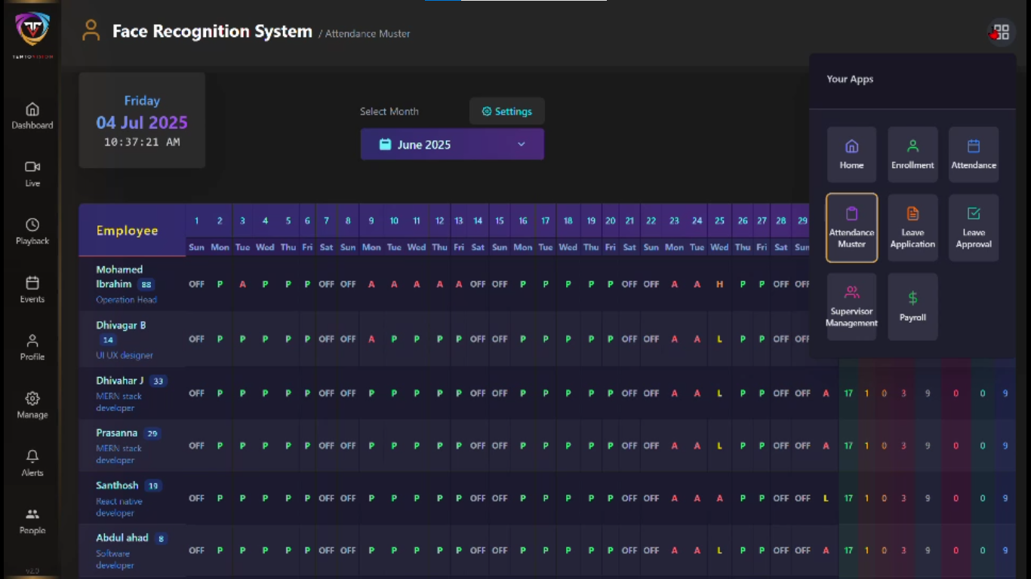Open the Payroll app tile
Screen dimensions: 1031x579
[913, 306]
